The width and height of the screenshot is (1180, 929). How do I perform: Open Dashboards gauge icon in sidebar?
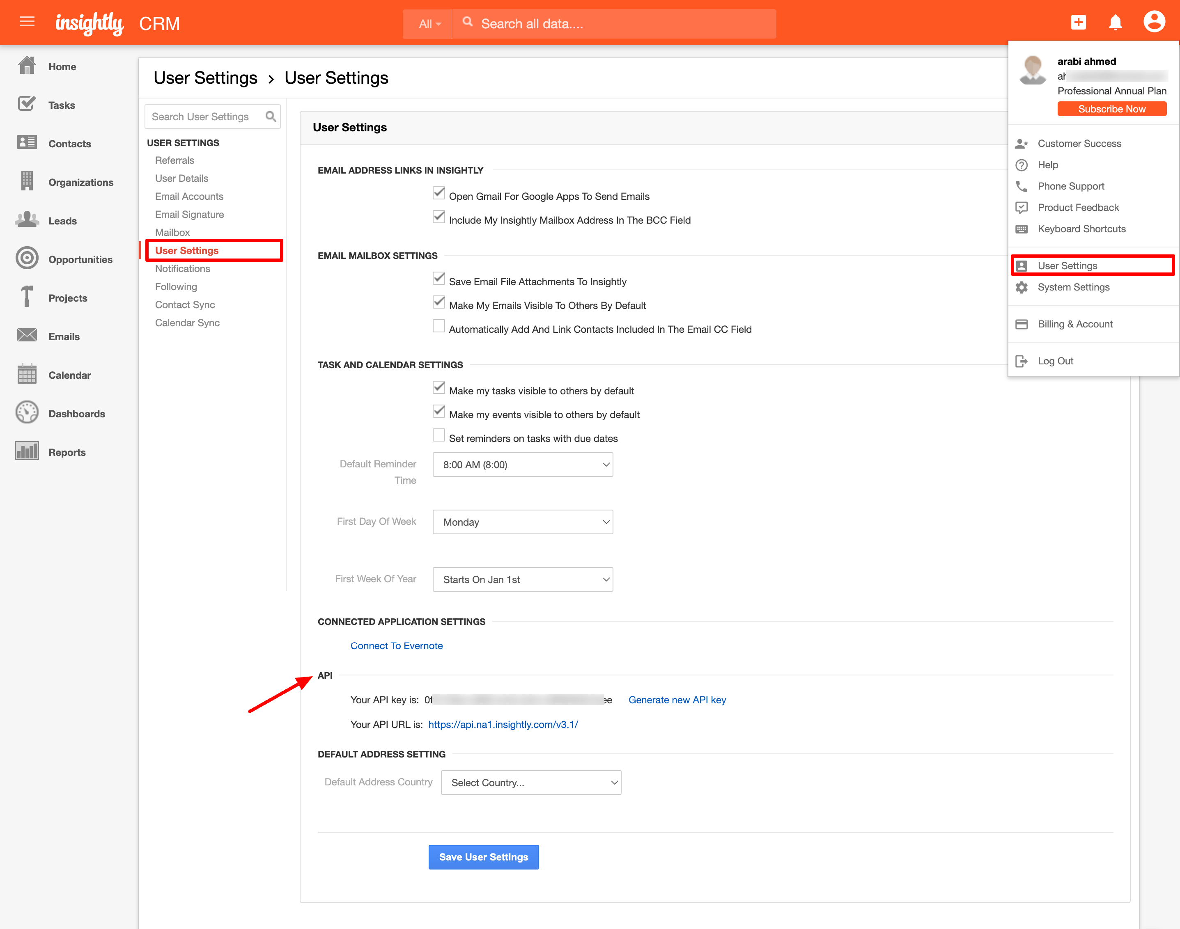click(x=27, y=413)
